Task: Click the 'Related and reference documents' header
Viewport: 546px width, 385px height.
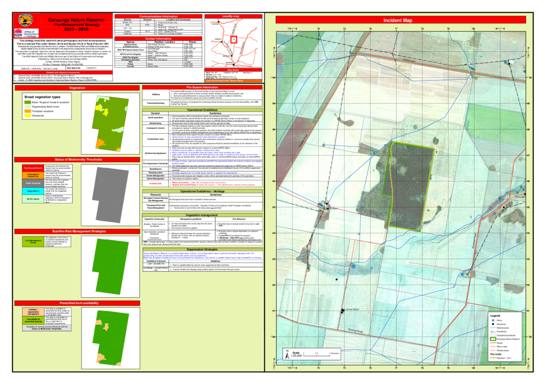Action: tap(63, 72)
